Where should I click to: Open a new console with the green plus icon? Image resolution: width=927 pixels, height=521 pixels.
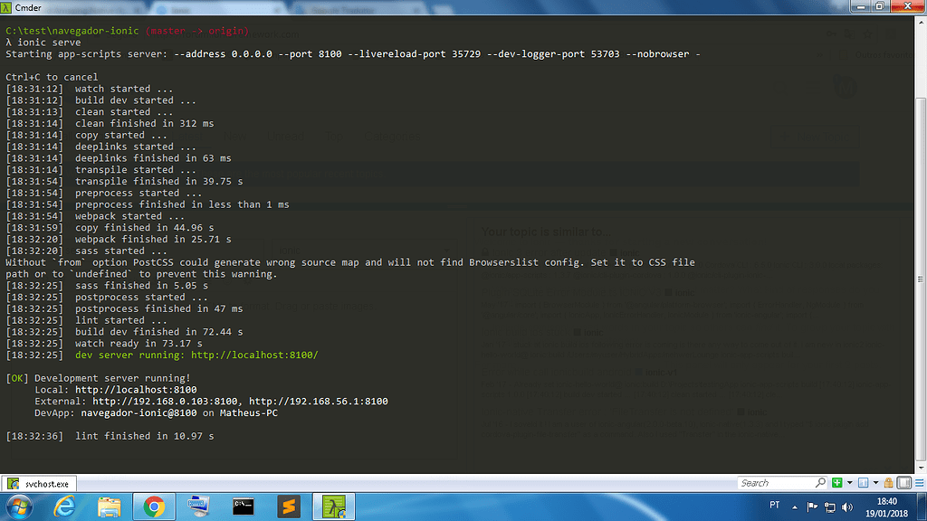(x=837, y=482)
